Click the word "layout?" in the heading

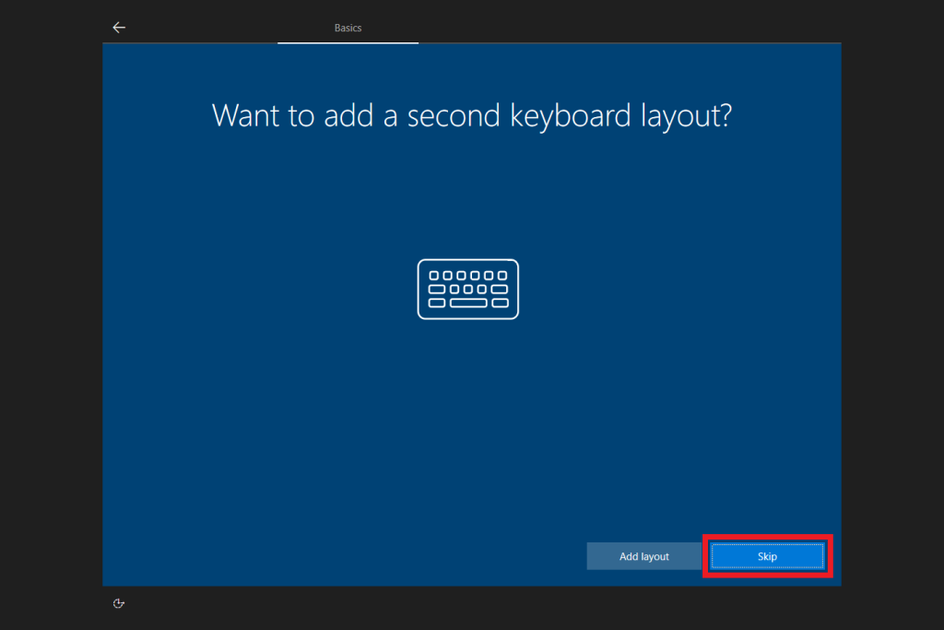tap(686, 116)
